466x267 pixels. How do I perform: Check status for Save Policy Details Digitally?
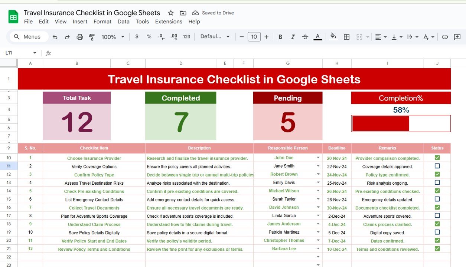coord(437,232)
